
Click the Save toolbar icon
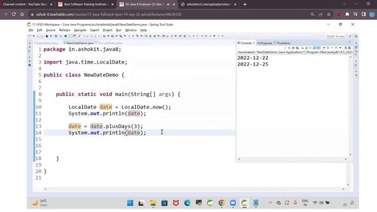[x=38, y=36]
